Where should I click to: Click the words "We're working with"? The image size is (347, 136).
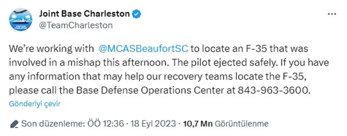(50, 49)
